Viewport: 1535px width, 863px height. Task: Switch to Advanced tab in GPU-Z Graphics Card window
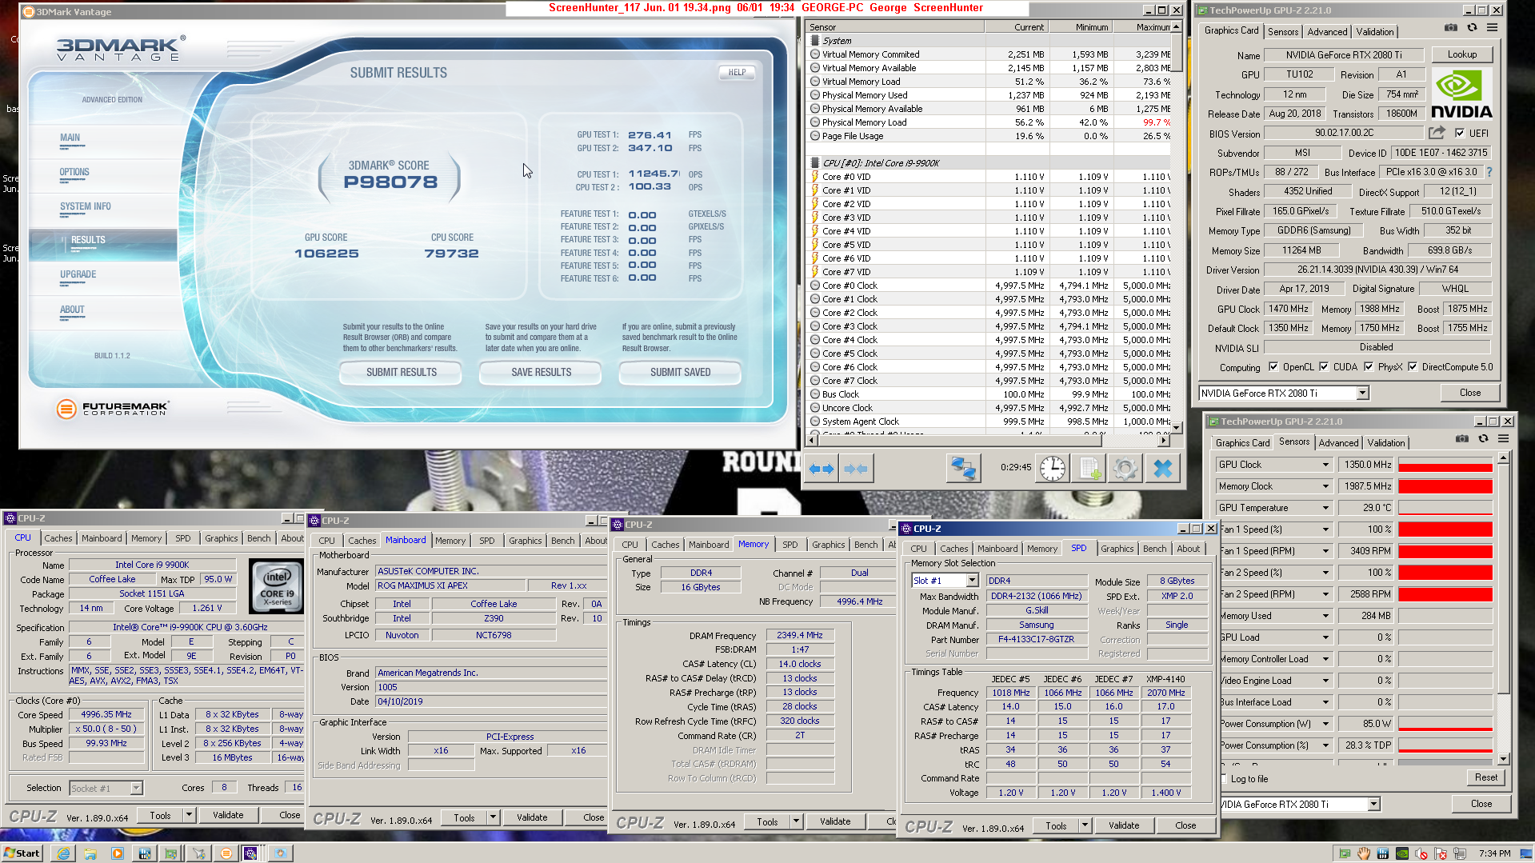coord(1327,32)
